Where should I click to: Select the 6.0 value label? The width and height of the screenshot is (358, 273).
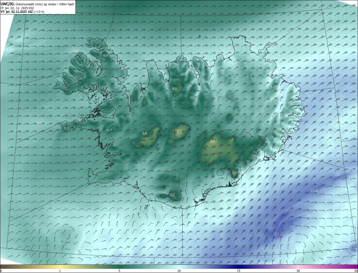(x=273, y=87)
